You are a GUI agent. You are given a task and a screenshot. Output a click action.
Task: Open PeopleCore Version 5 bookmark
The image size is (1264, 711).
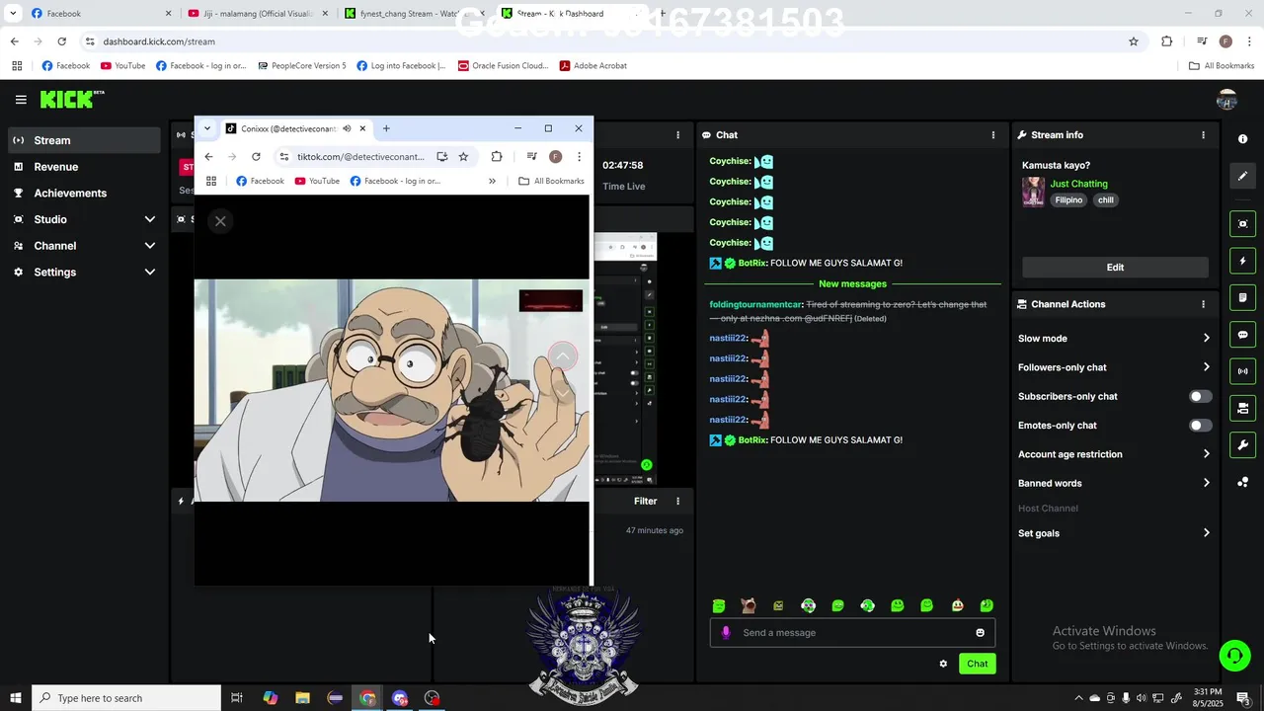coord(301,66)
